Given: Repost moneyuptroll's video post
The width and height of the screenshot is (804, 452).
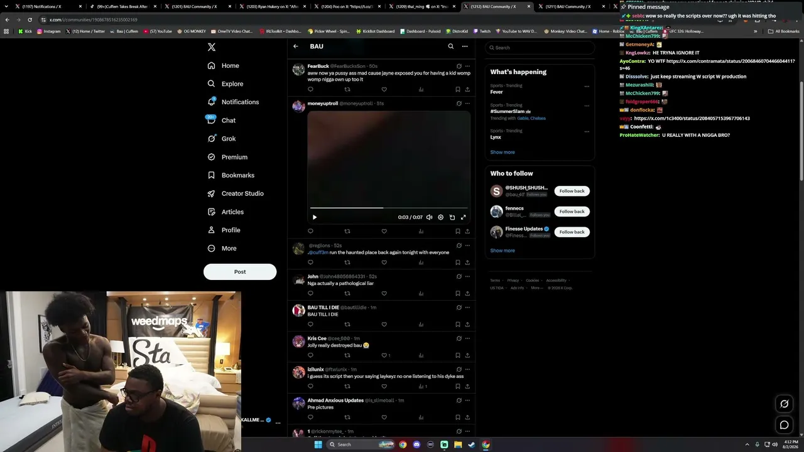Looking at the screenshot, I should (347, 231).
